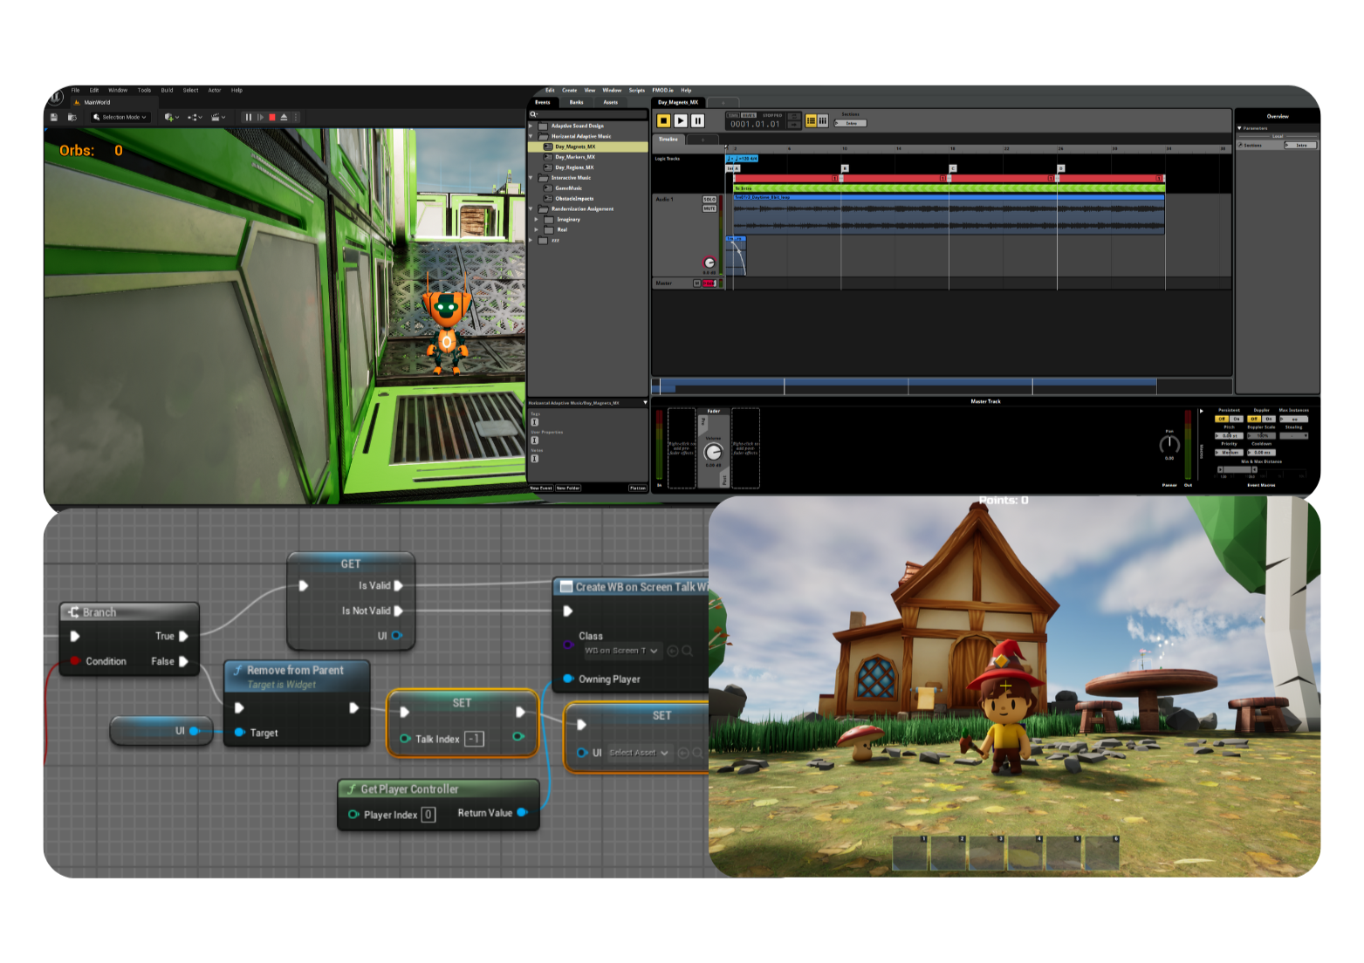The height and width of the screenshot is (963, 1364).
Task: Click the FMOD pause button
Action: pos(697,121)
